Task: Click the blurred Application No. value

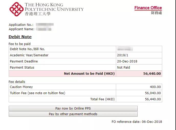Action: [x=45, y=25]
